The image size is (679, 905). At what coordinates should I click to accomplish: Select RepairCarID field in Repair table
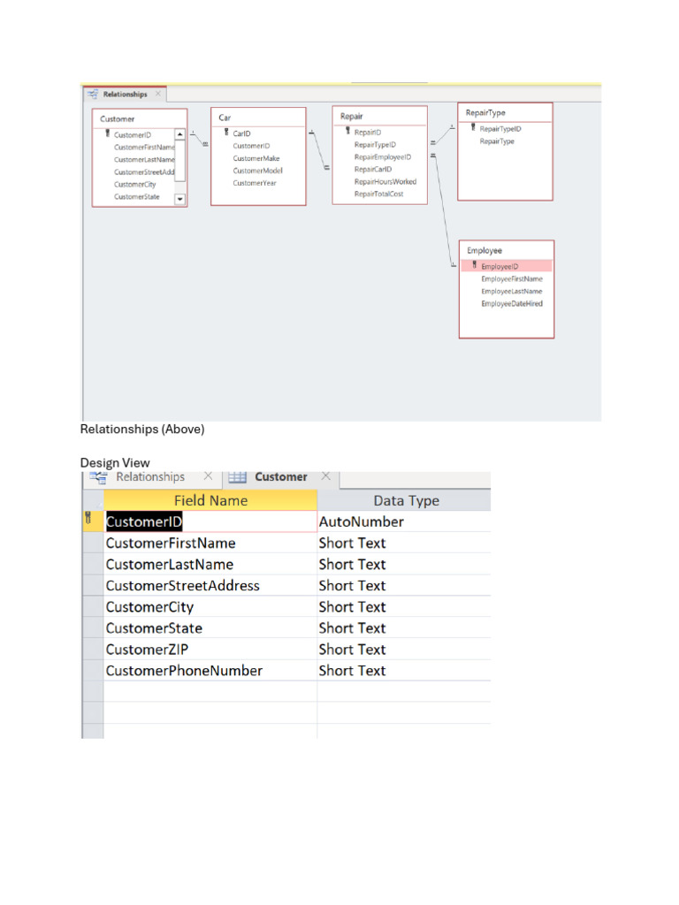tap(373, 169)
